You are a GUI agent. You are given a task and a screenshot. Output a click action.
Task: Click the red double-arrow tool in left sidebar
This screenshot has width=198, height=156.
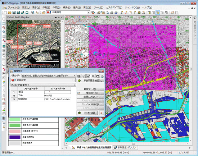pyautogui.click(x=4, y=41)
